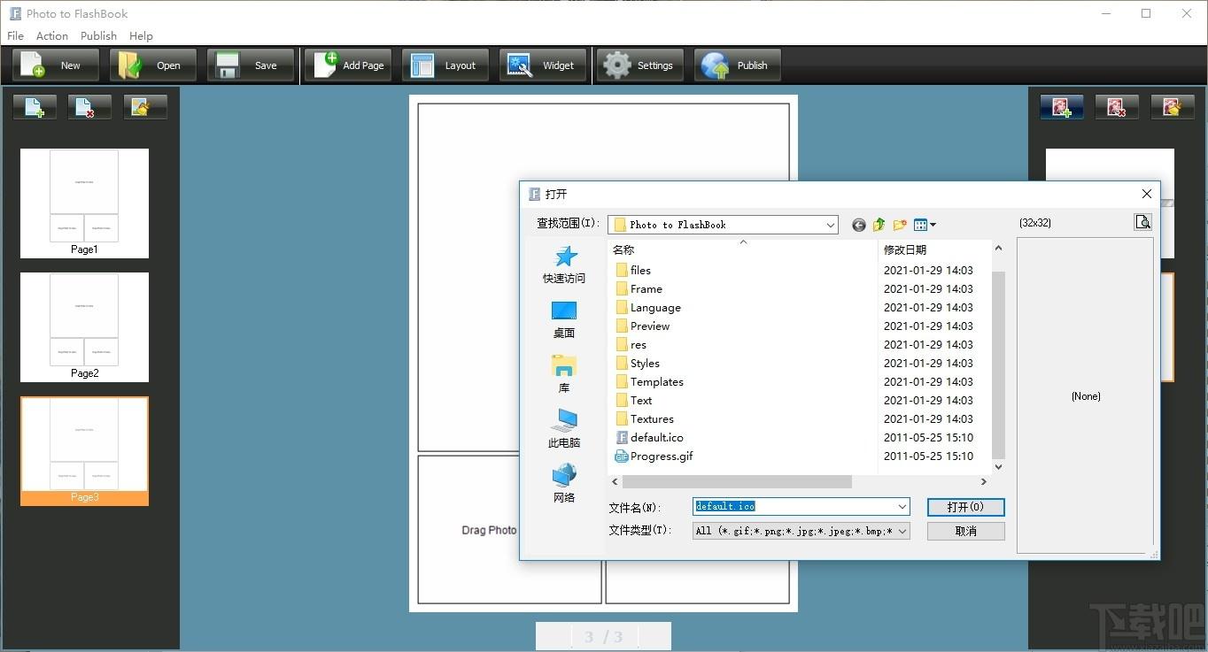Remove photo icon in right panel
This screenshot has height=652, width=1208.
tap(1117, 107)
